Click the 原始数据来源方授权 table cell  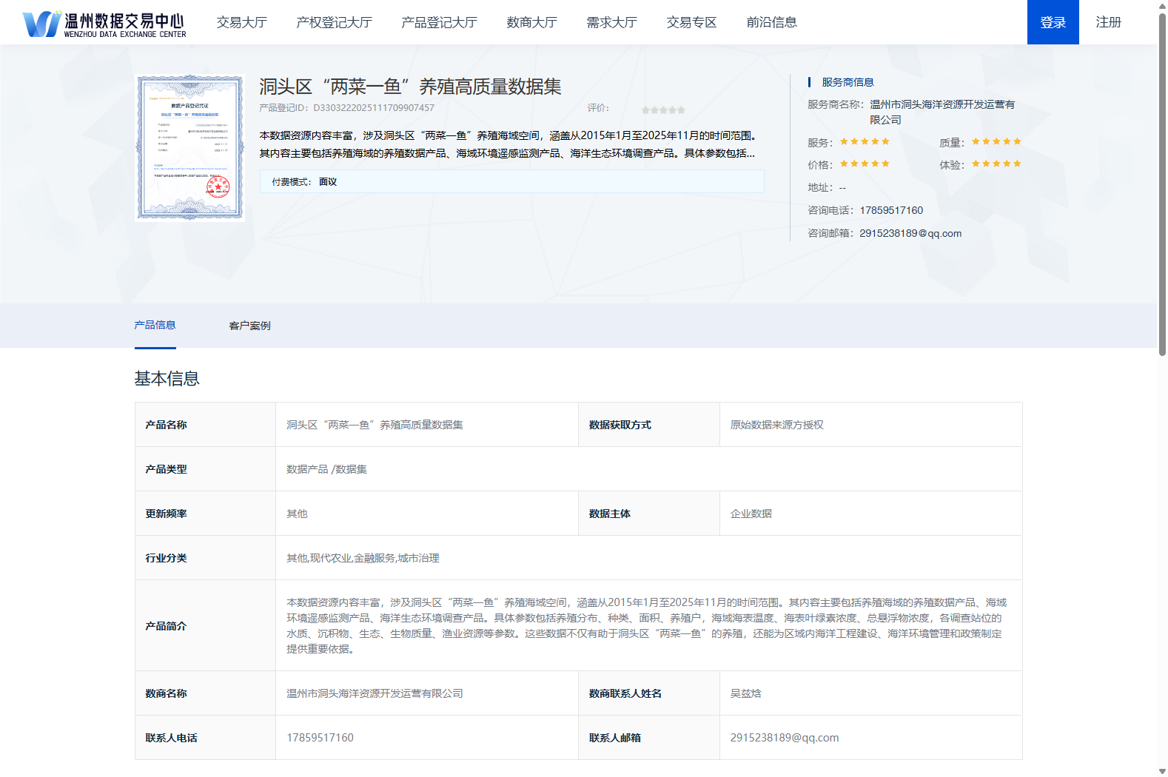(870, 425)
